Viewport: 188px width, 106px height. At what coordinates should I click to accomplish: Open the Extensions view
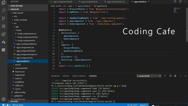pos(4,34)
